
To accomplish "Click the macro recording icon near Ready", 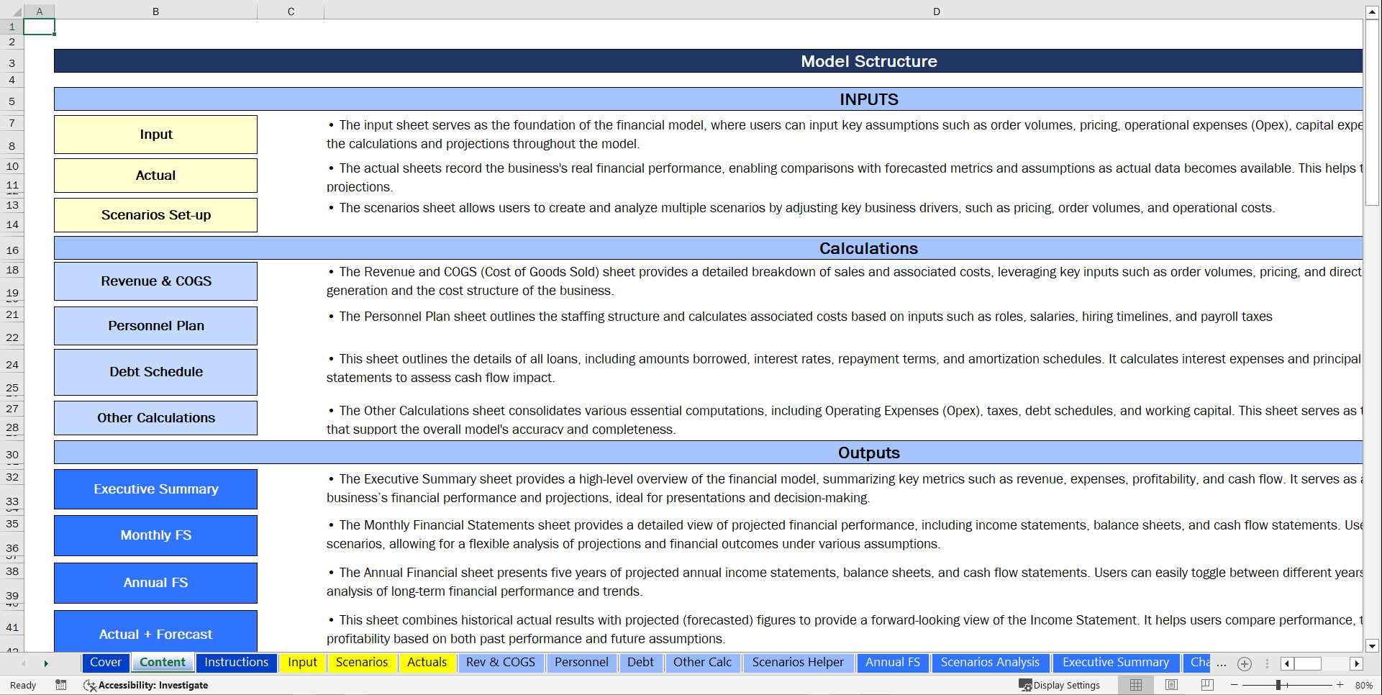I will tap(61, 685).
